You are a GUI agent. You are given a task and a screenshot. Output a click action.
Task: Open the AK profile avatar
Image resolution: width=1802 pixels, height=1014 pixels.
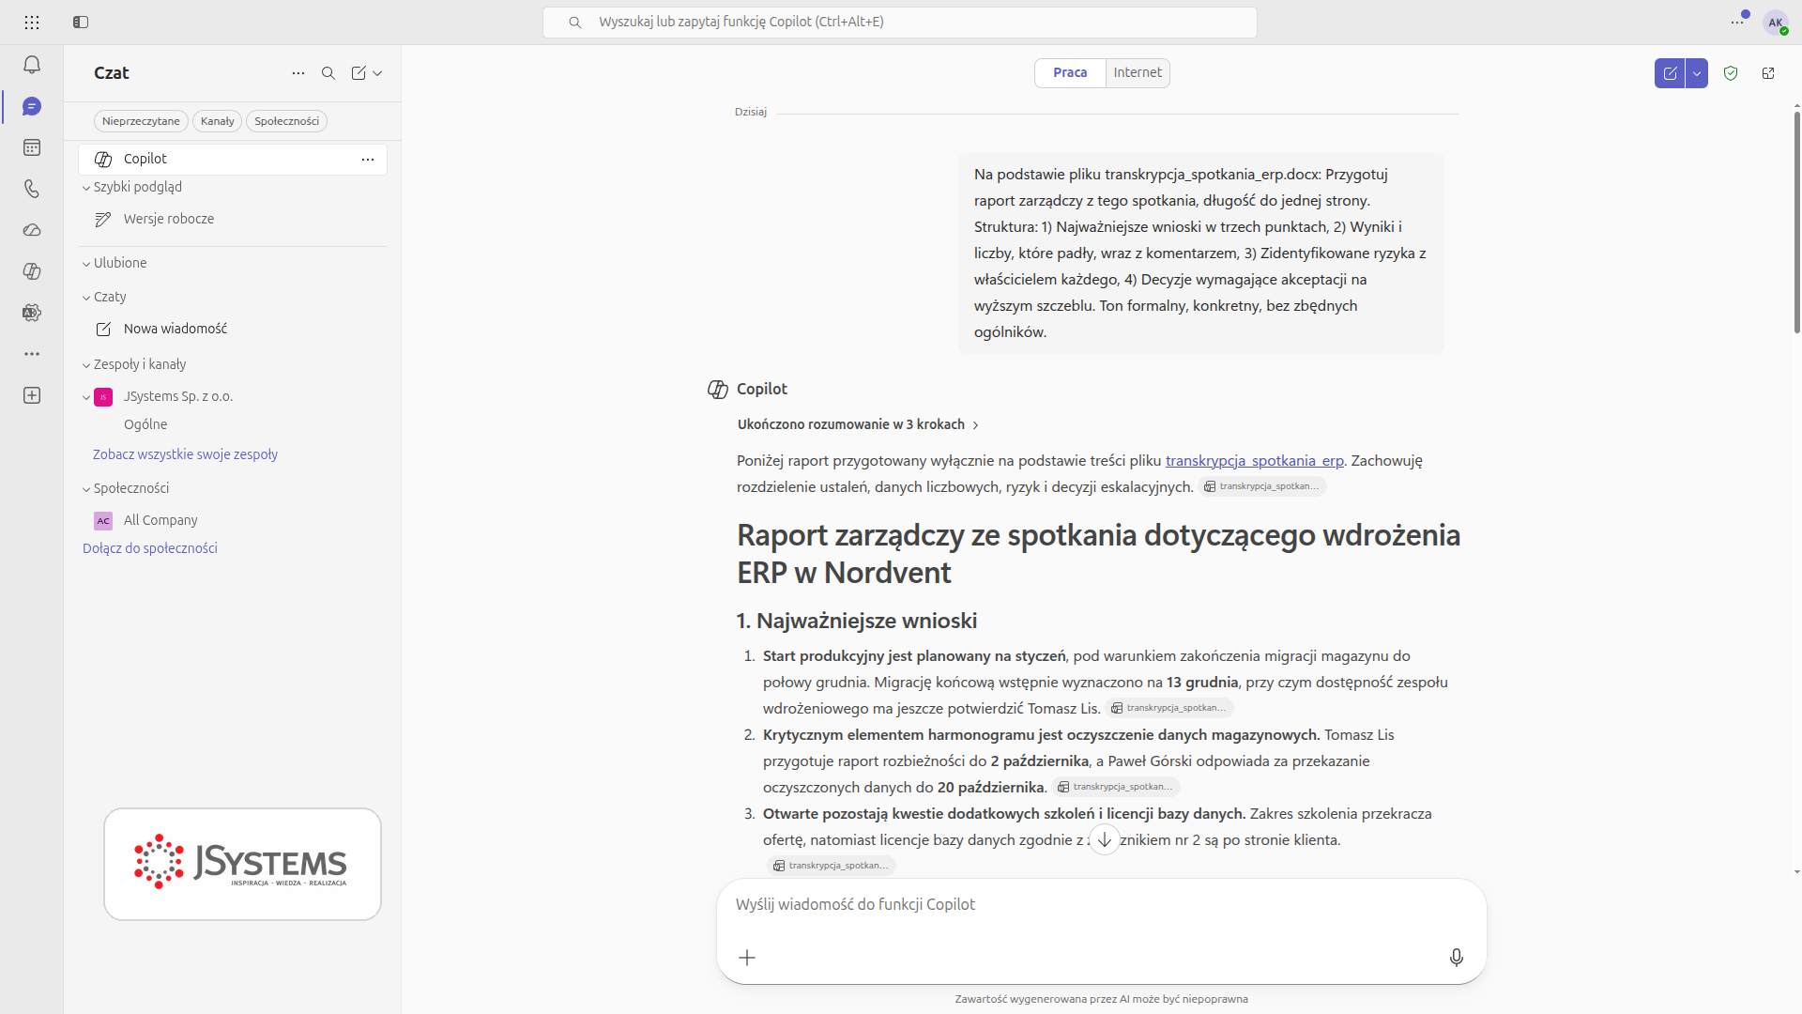(1776, 23)
